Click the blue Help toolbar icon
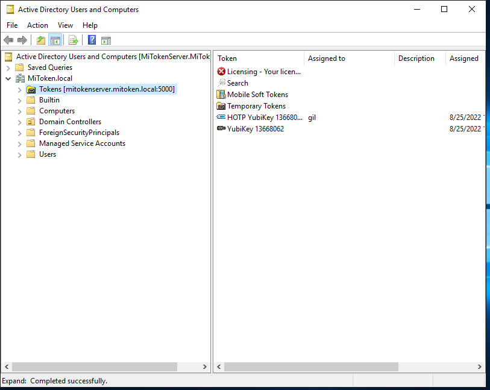This screenshot has height=390, width=490. coord(92,40)
